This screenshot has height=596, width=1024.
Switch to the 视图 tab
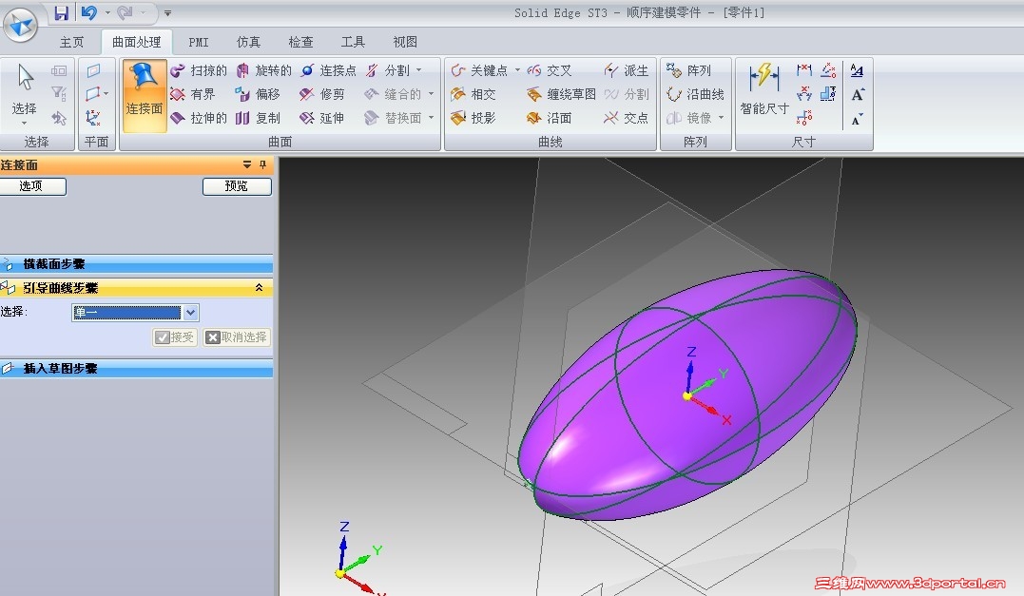405,43
